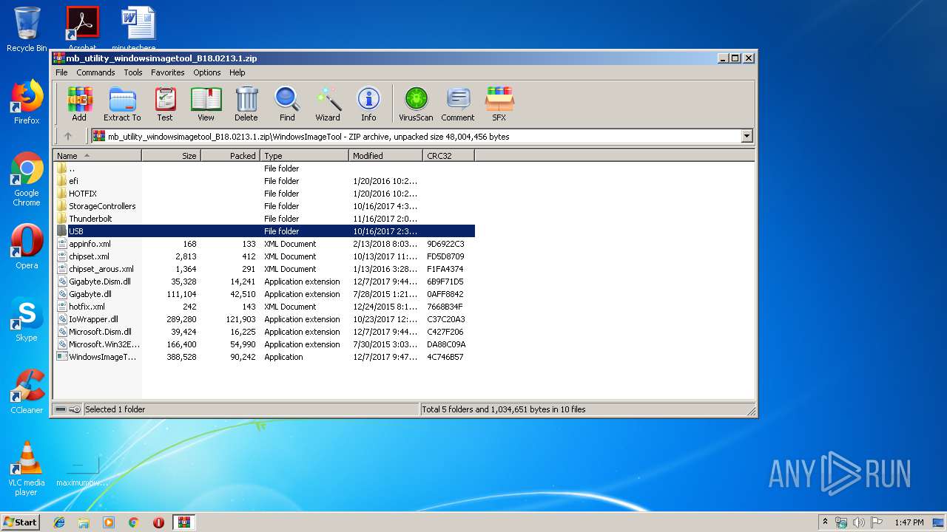Screen dimensions: 947x532
Task: Select IoWrapper.dll file
Action: 264,319
